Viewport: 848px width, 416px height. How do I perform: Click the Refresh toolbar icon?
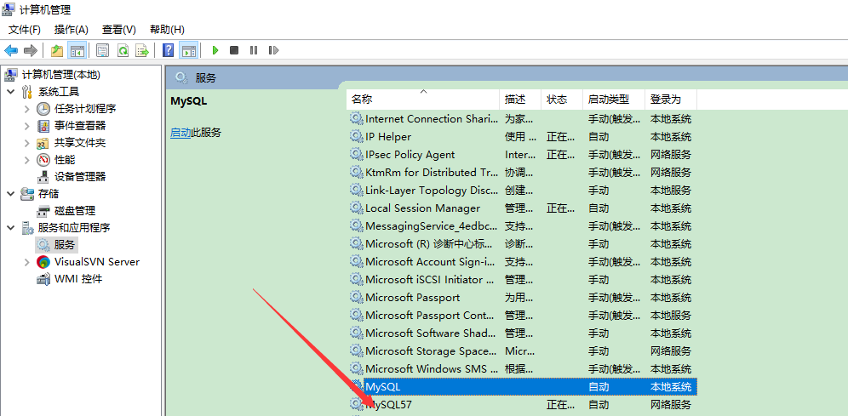pyautogui.click(x=123, y=50)
